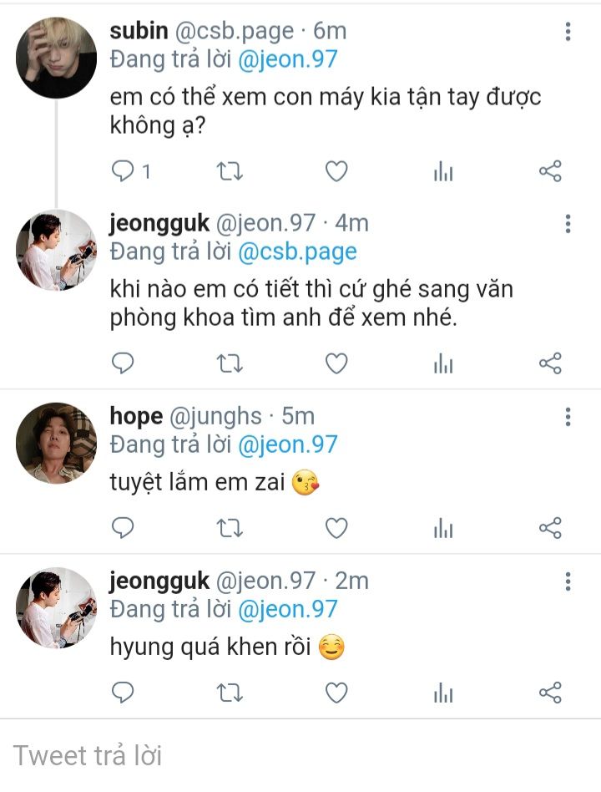601x792 pixels.
Task: Reply to subin's tweet about the machine
Action: click(x=124, y=172)
